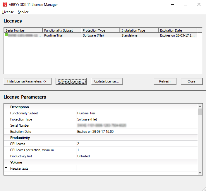Select the Runtime Trial cell in license row
Viewport: 206px width, 191px height.
(53, 35)
